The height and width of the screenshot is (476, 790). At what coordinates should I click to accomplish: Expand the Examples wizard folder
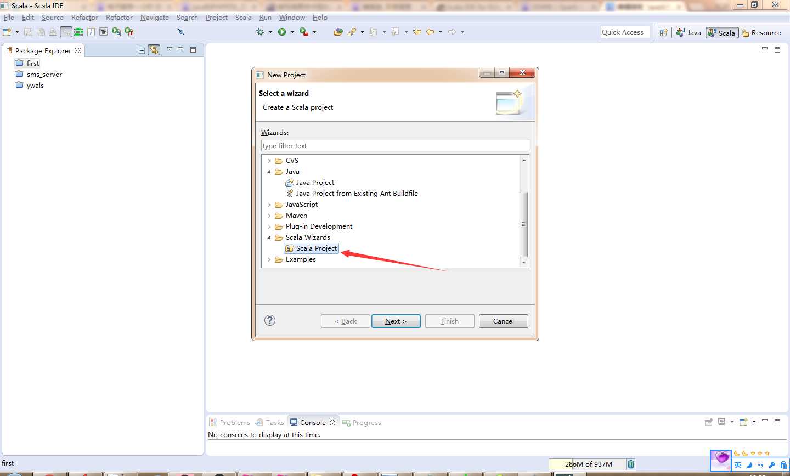pyautogui.click(x=269, y=259)
